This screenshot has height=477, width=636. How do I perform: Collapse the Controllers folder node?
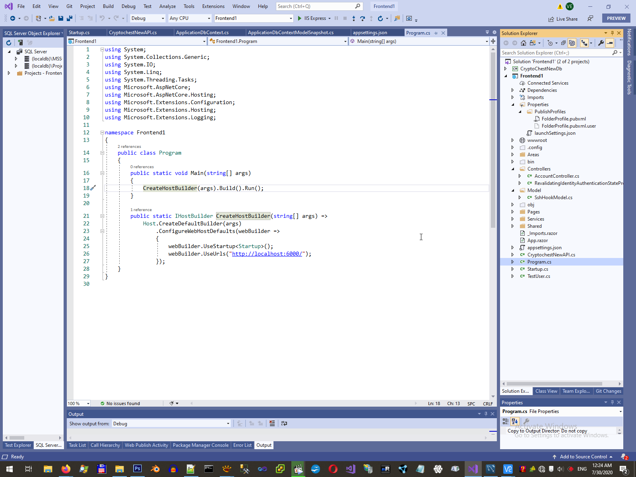(x=513, y=169)
